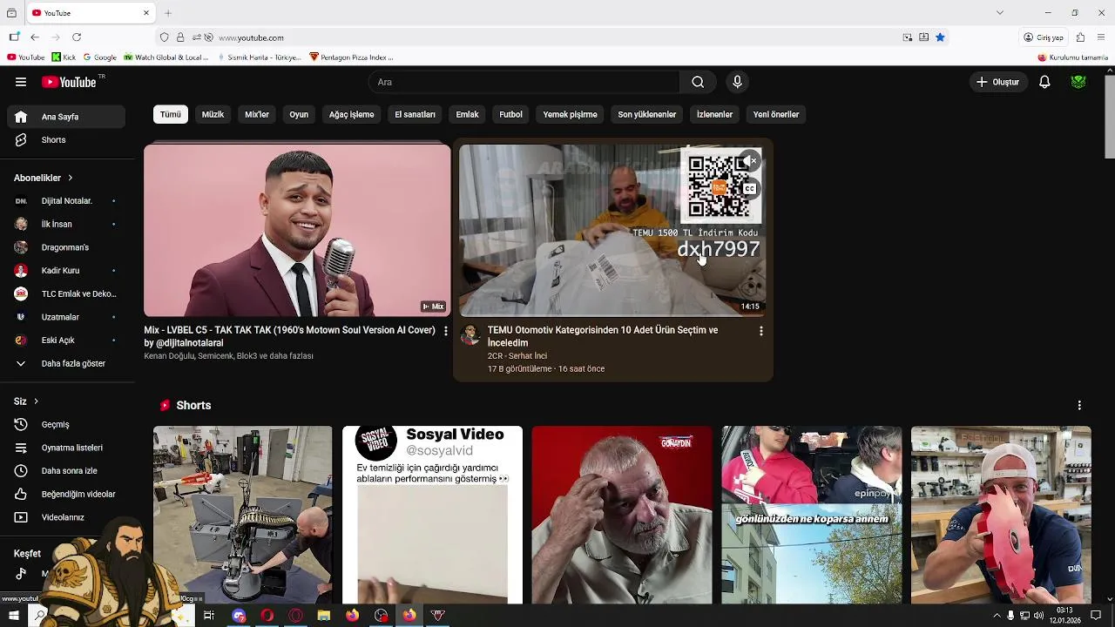Viewport: 1115px width, 627px height.
Task: Expand the Siz section chevron
Action: point(36,401)
